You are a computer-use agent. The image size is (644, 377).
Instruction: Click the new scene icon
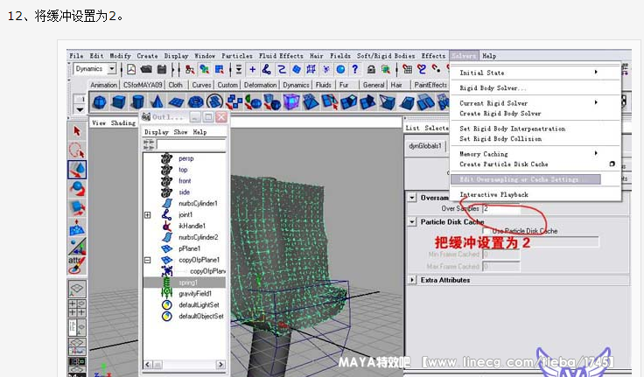click(131, 69)
